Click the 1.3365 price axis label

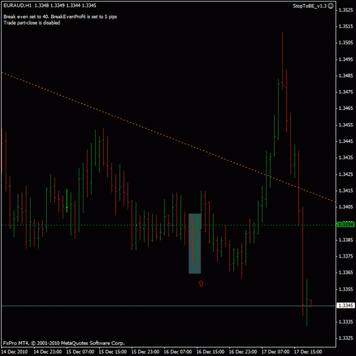click(x=346, y=272)
